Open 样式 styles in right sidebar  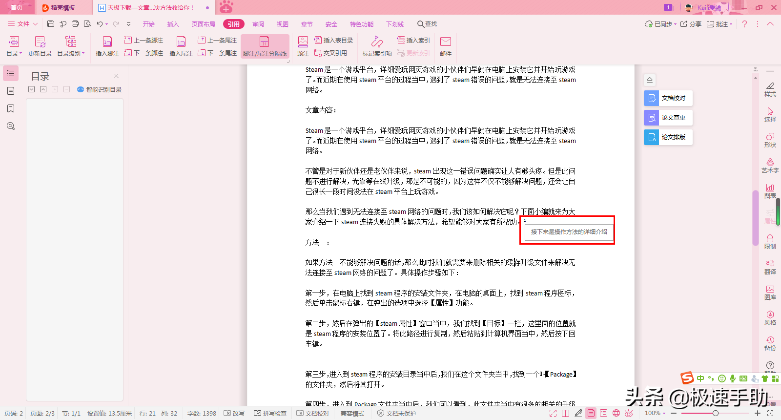770,89
